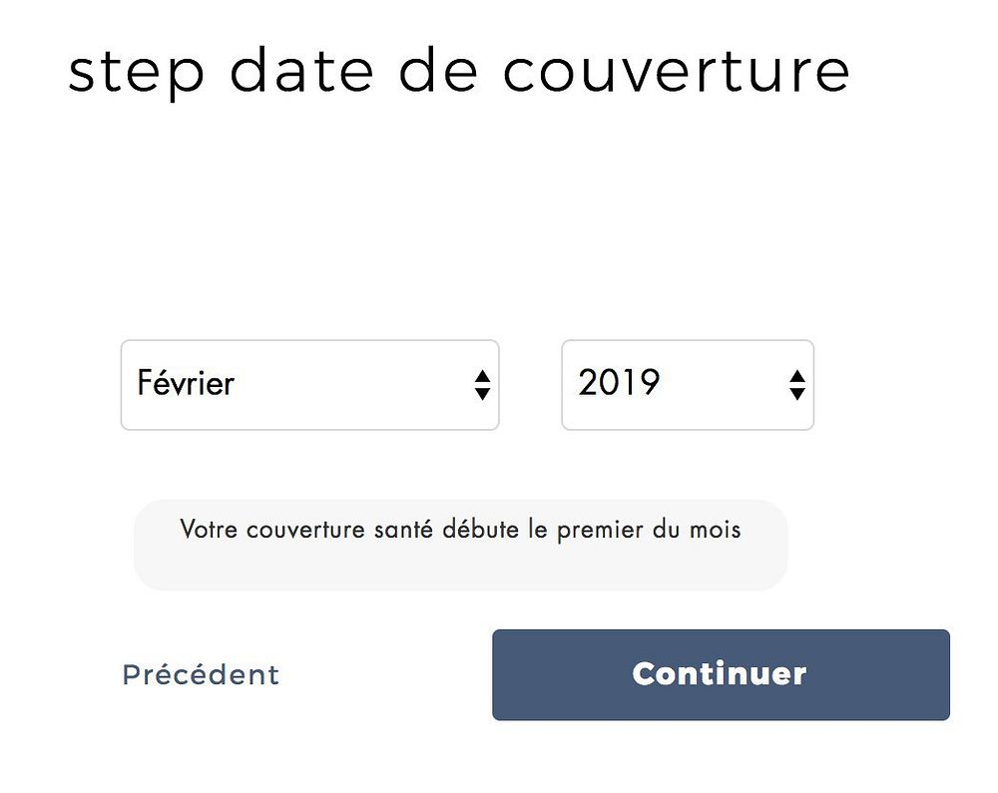The width and height of the screenshot is (998, 793).
Task: Click the month selector's up-down arrows icon
Action: 482,385
